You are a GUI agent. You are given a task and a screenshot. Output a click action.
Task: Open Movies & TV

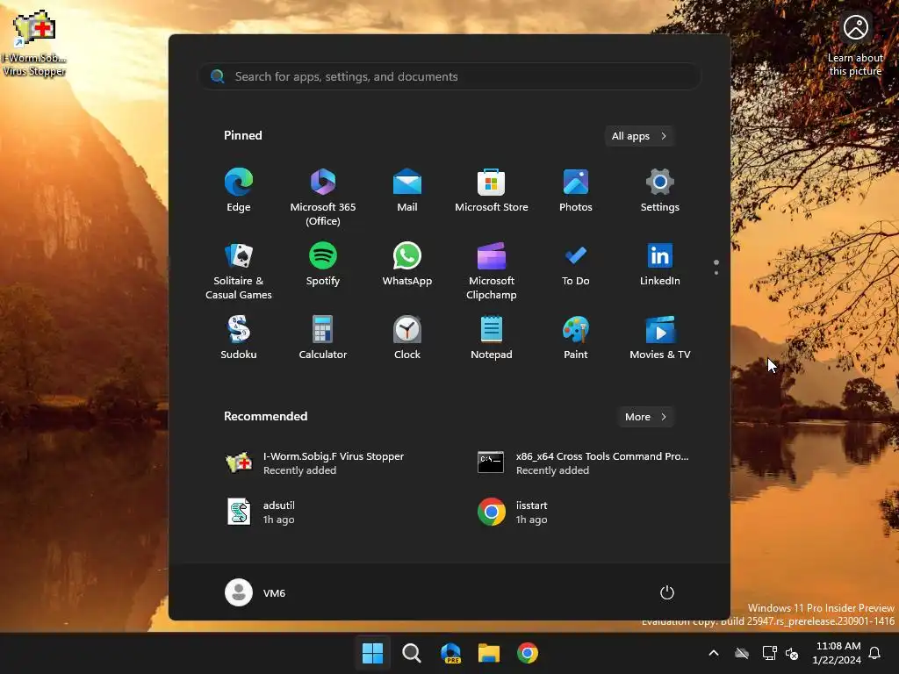tap(660, 338)
